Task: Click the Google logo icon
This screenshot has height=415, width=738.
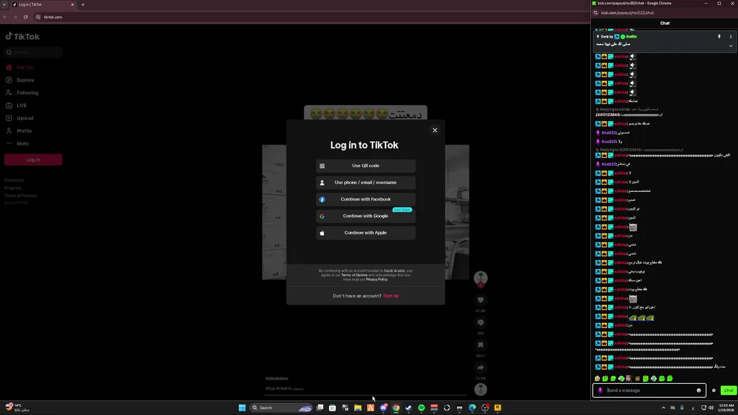Action: pyautogui.click(x=322, y=216)
